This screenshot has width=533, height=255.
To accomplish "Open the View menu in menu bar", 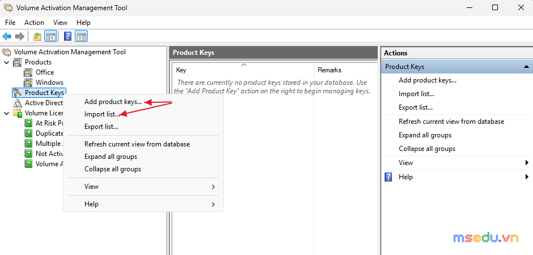I will pyautogui.click(x=60, y=23).
